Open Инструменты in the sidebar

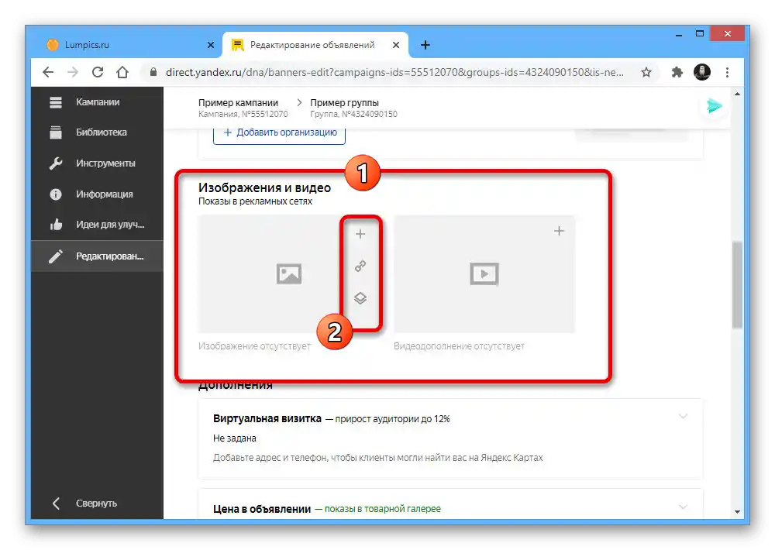click(x=98, y=163)
